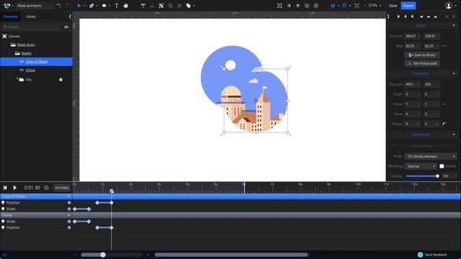The image size is (461, 259).
Task: Click the align-top toolbar icon
Action: tap(143, 6)
